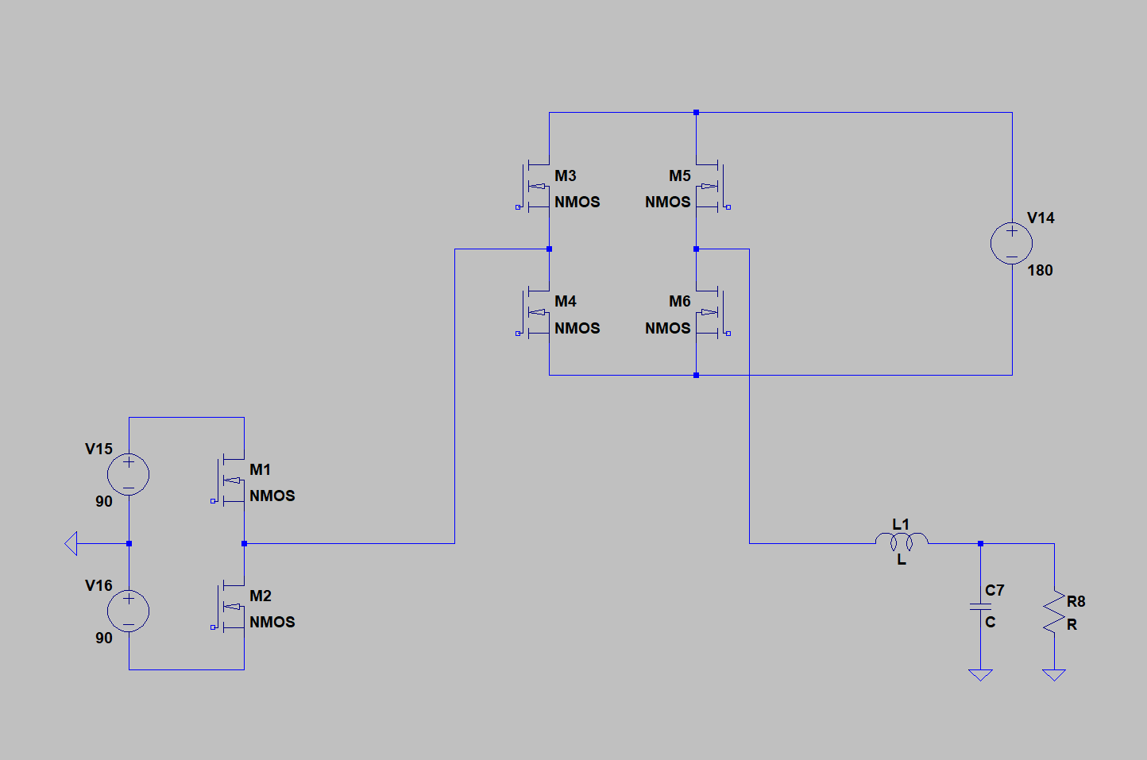Image resolution: width=1147 pixels, height=760 pixels.
Task: Select the C7 capacitor symbol
Action: point(980,608)
